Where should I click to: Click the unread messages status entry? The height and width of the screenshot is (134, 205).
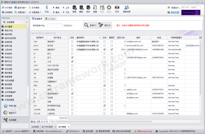click(122, 131)
